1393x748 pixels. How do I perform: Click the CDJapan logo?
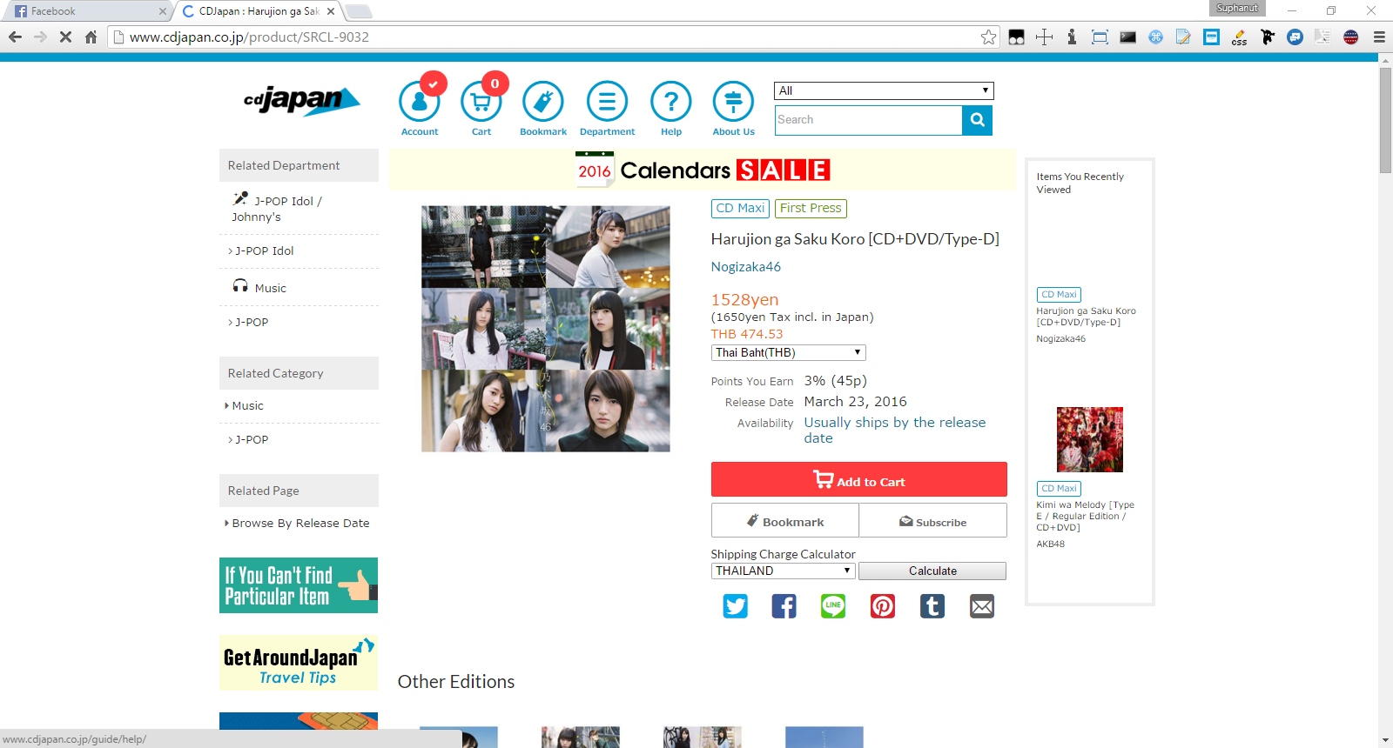coord(301,100)
